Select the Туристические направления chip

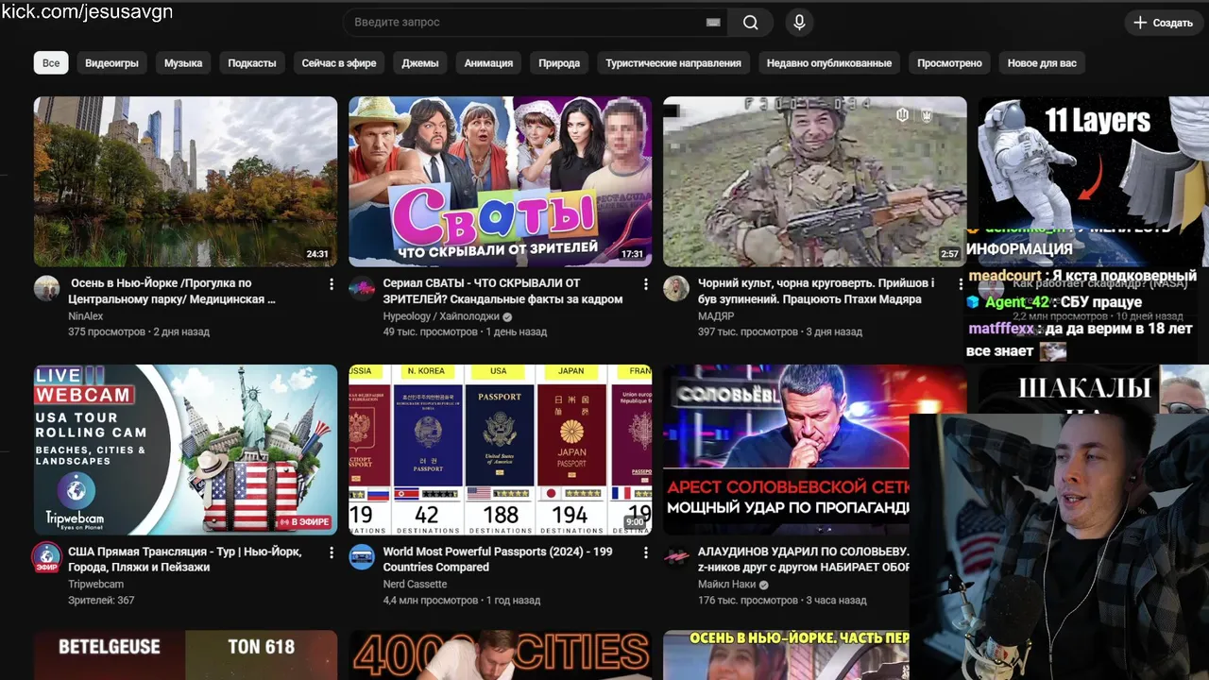(673, 63)
